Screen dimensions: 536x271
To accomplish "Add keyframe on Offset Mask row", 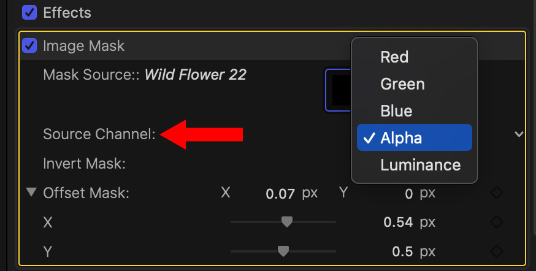I will (x=497, y=193).
